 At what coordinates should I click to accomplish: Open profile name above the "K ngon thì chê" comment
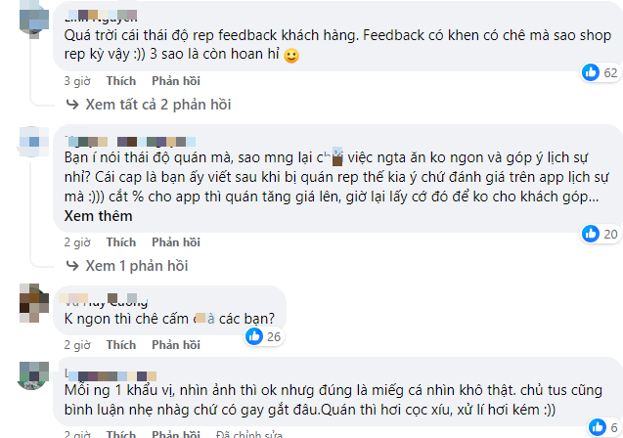click(96, 300)
